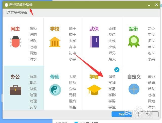162x123 pixels.
Task: Click 大侠 level in 武侠 list
Action: (112, 41)
